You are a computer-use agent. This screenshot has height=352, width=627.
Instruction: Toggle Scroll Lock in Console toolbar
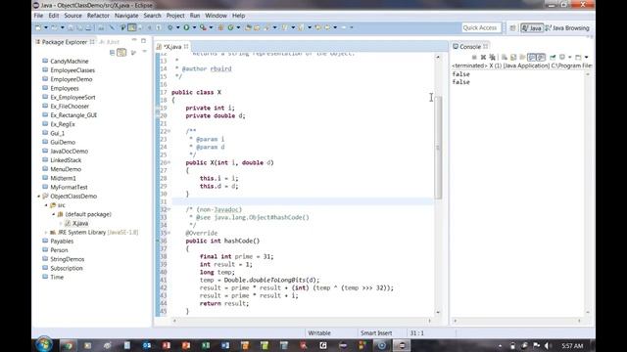click(513, 57)
